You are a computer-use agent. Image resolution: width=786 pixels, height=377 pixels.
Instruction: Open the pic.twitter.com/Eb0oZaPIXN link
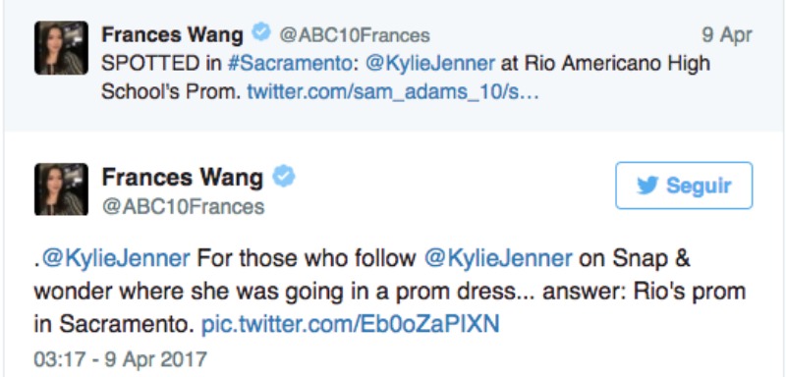coord(351,324)
